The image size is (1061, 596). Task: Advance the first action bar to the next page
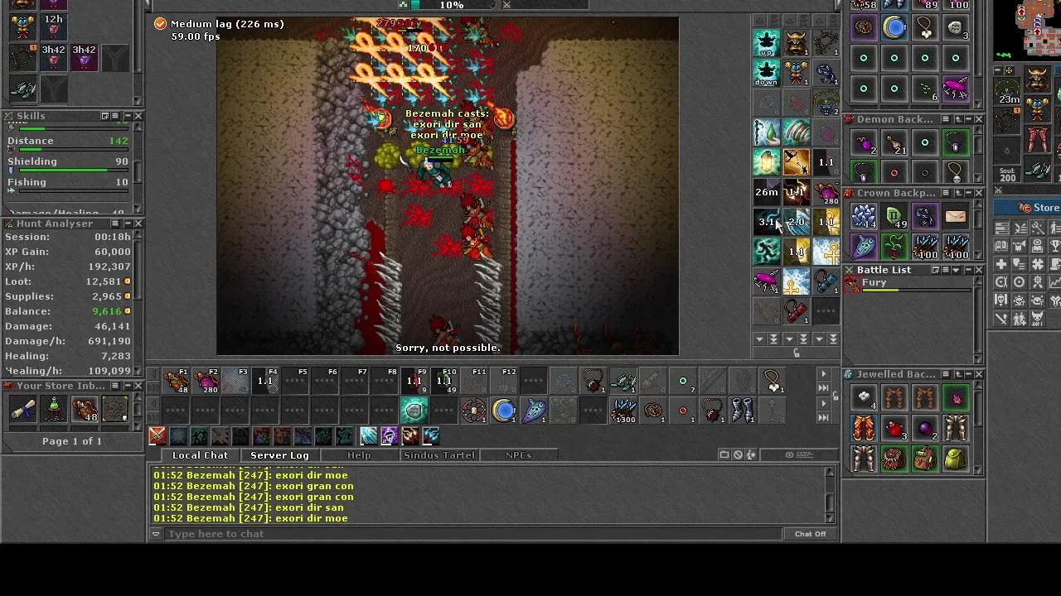(x=823, y=374)
